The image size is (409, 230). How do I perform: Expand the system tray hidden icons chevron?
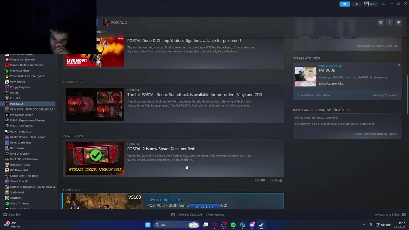click(x=364, y=225)
